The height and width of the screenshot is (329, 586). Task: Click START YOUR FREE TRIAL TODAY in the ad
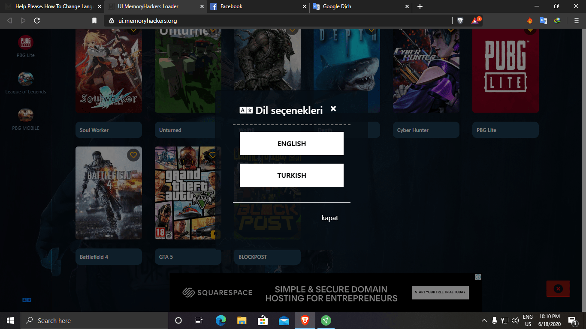coord(440,292)
